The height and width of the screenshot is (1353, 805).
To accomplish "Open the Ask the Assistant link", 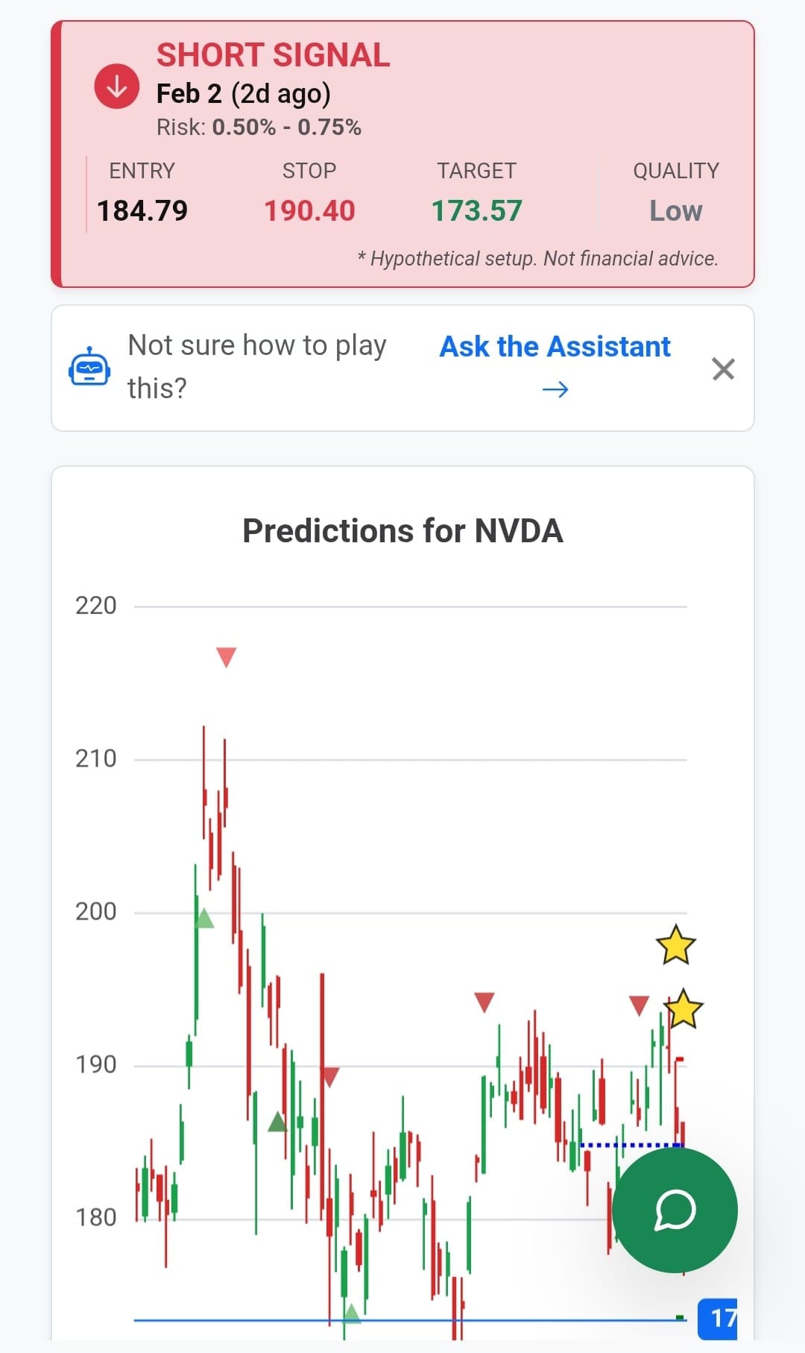I will coord(555,347).
